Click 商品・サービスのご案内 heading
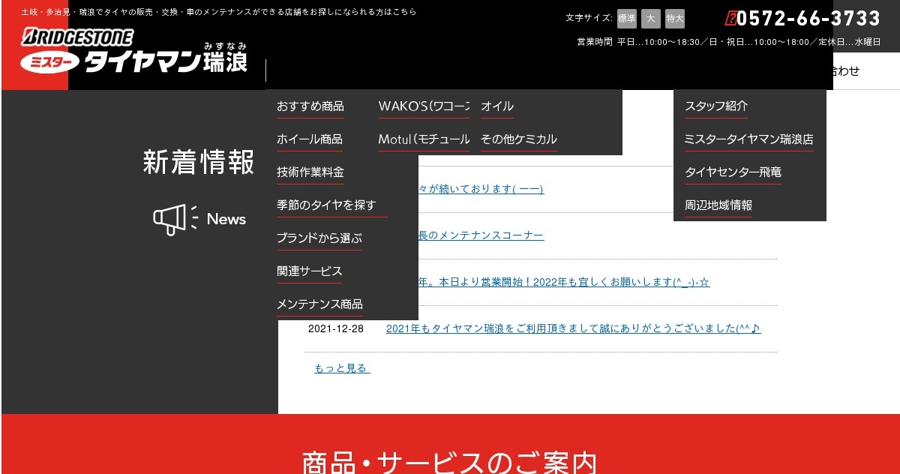 [x=450, y=463]
